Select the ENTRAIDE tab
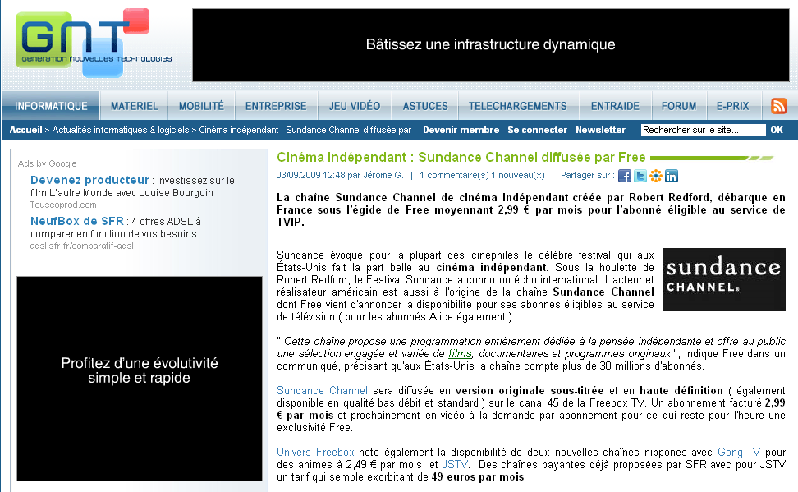798x492 pixels. pos(615,106)
